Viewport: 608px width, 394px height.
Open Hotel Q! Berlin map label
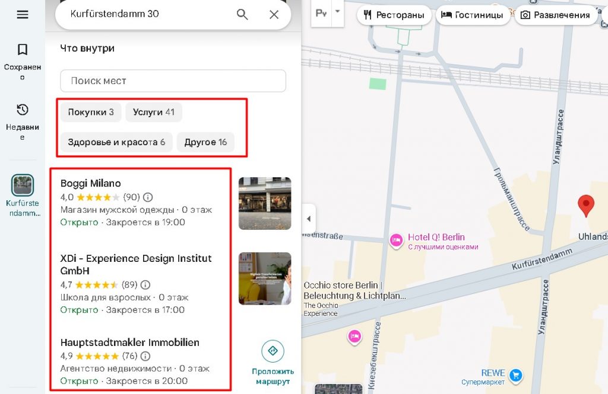click(443, 242)
